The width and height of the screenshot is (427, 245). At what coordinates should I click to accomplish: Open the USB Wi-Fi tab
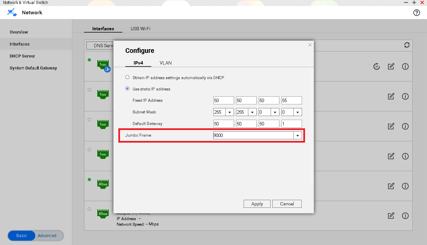click(140, 29)
